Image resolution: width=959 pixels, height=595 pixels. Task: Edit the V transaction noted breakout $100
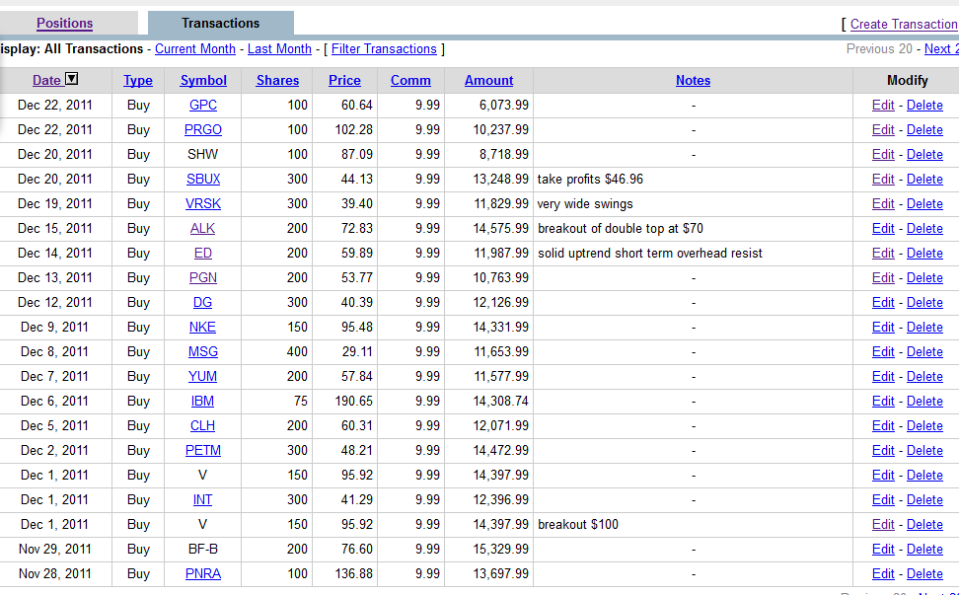pos(883,524)
